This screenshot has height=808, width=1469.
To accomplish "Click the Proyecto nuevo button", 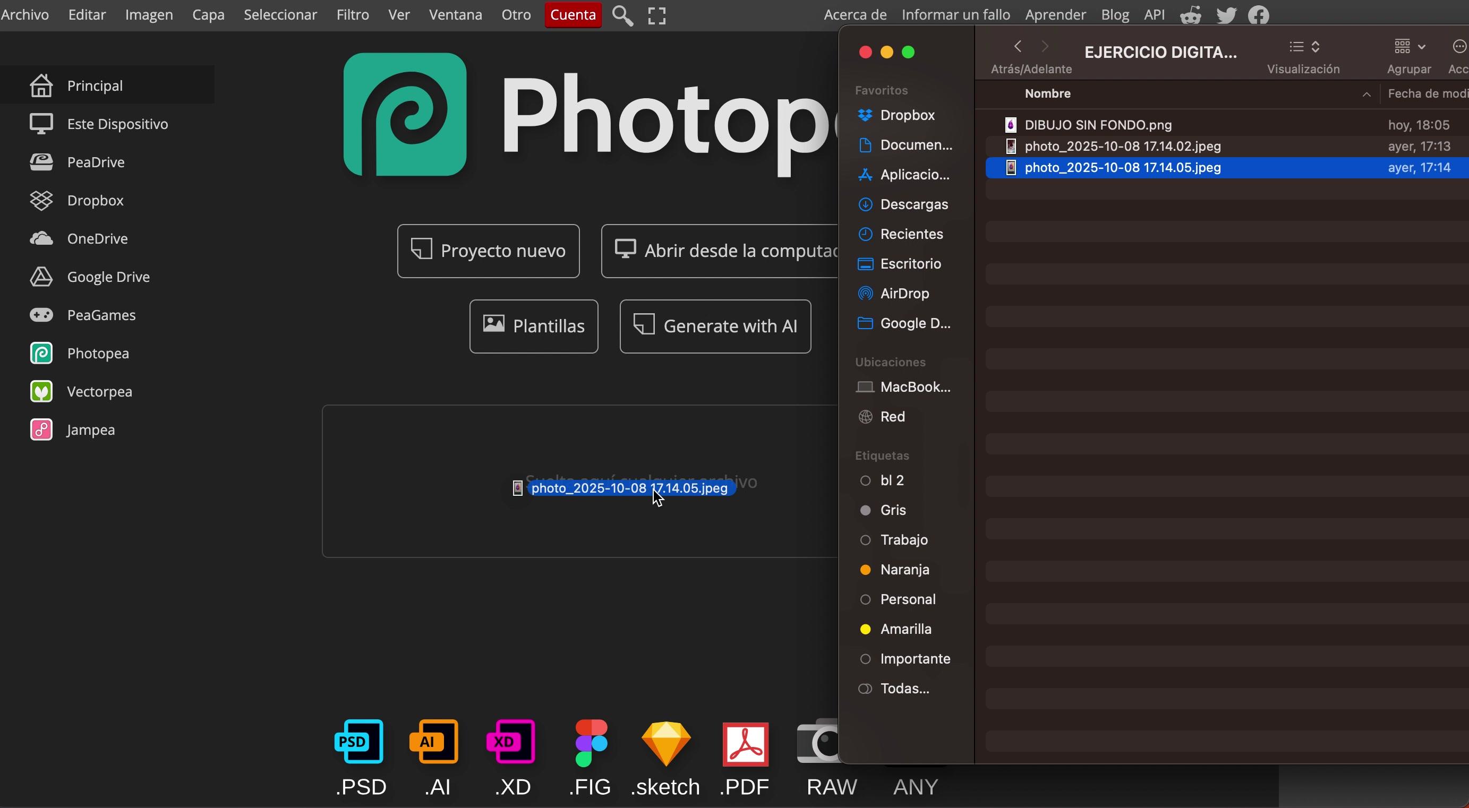I will 488,251.
